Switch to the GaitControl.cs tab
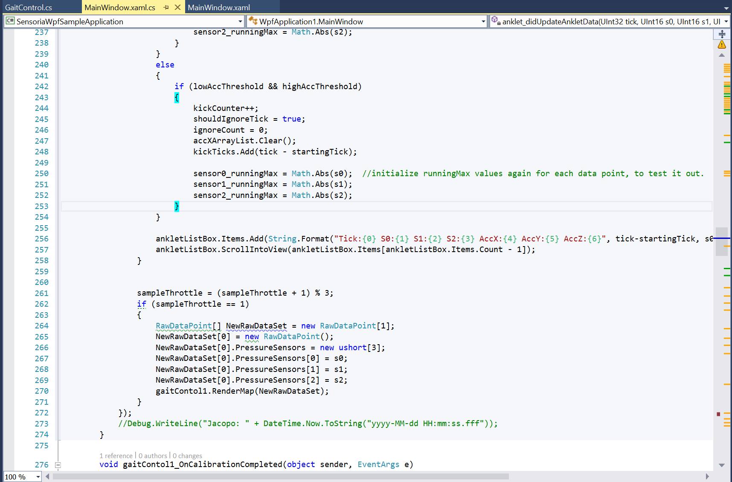 [x=29, y=7]
